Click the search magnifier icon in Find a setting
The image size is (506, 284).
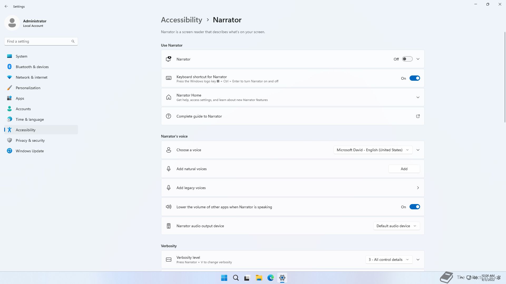pos(73,41)
